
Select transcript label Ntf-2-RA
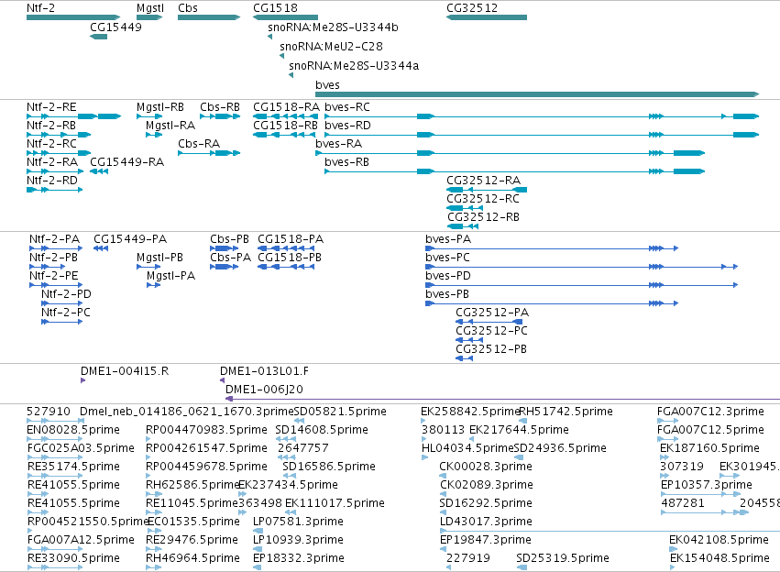point(52,162)
